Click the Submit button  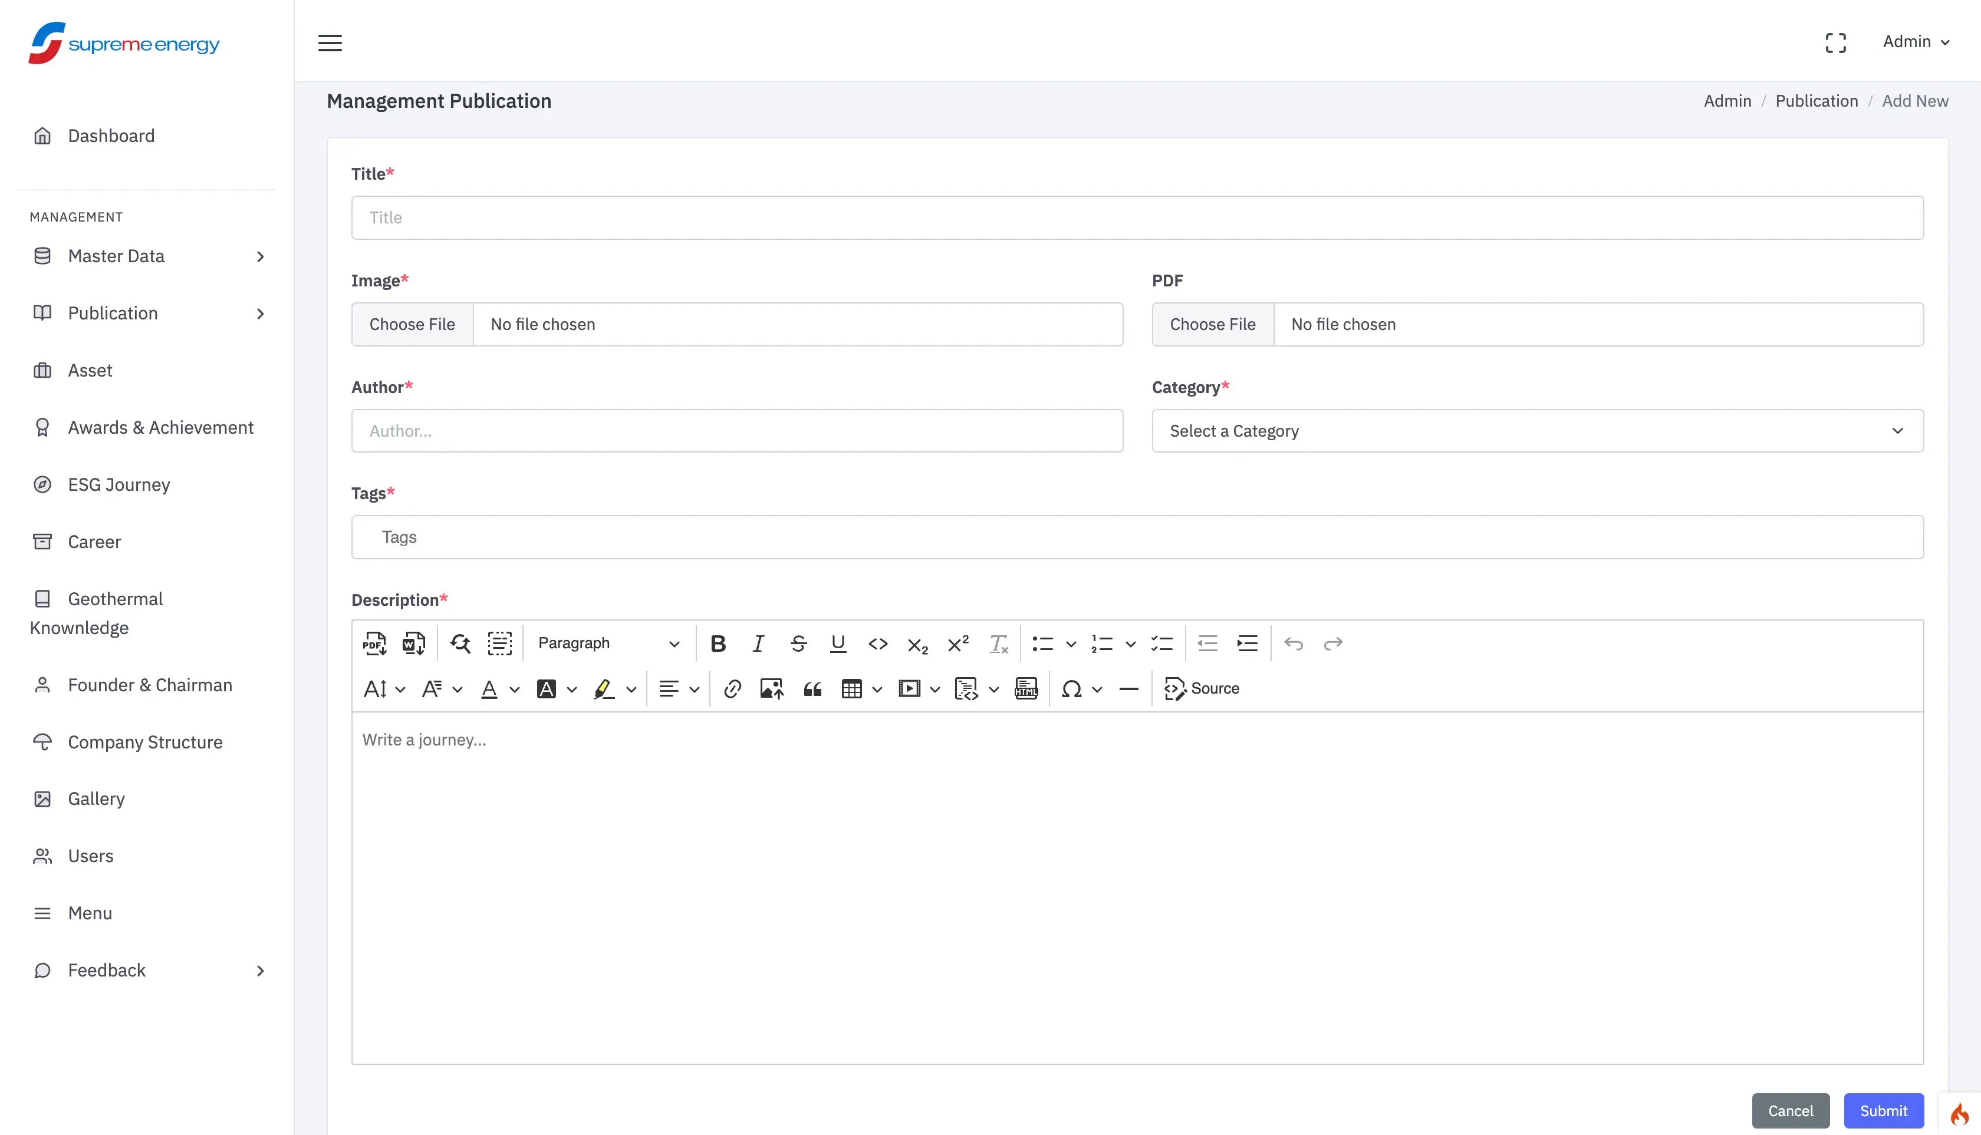point(1883,1110)
